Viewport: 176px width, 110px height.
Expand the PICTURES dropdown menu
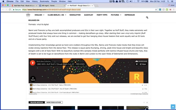[x=116, y=15]
